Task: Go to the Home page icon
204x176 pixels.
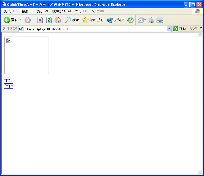Action: coord(58,20)
